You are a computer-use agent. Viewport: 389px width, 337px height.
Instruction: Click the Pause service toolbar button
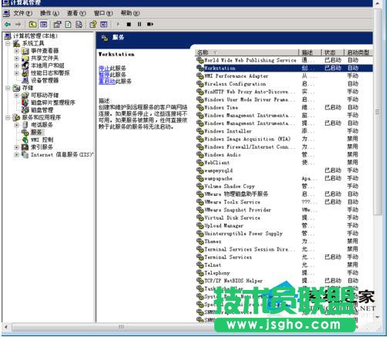(139, 24)
